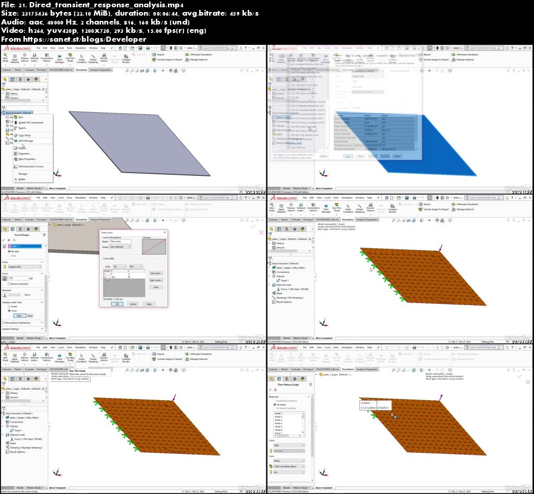This screenshot has width=534, height=494.
Task: Click Name field in Time curve dialog
Action: (x=120, y=242)
